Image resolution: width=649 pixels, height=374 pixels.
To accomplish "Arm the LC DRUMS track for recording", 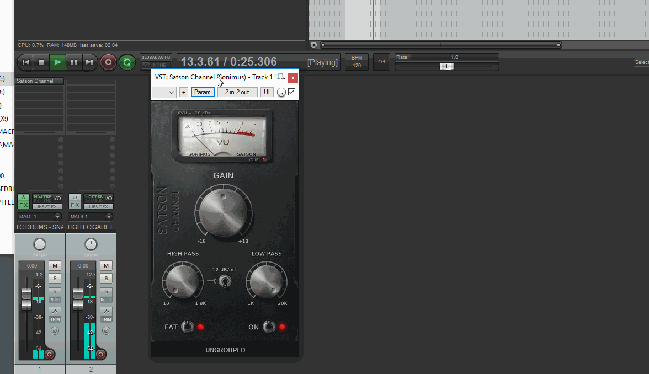I will [49, 355].
